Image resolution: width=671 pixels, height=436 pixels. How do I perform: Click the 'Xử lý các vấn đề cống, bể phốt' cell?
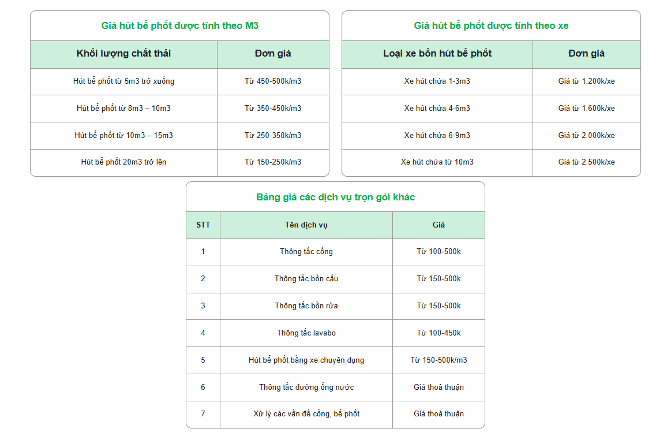pos(306,414)
